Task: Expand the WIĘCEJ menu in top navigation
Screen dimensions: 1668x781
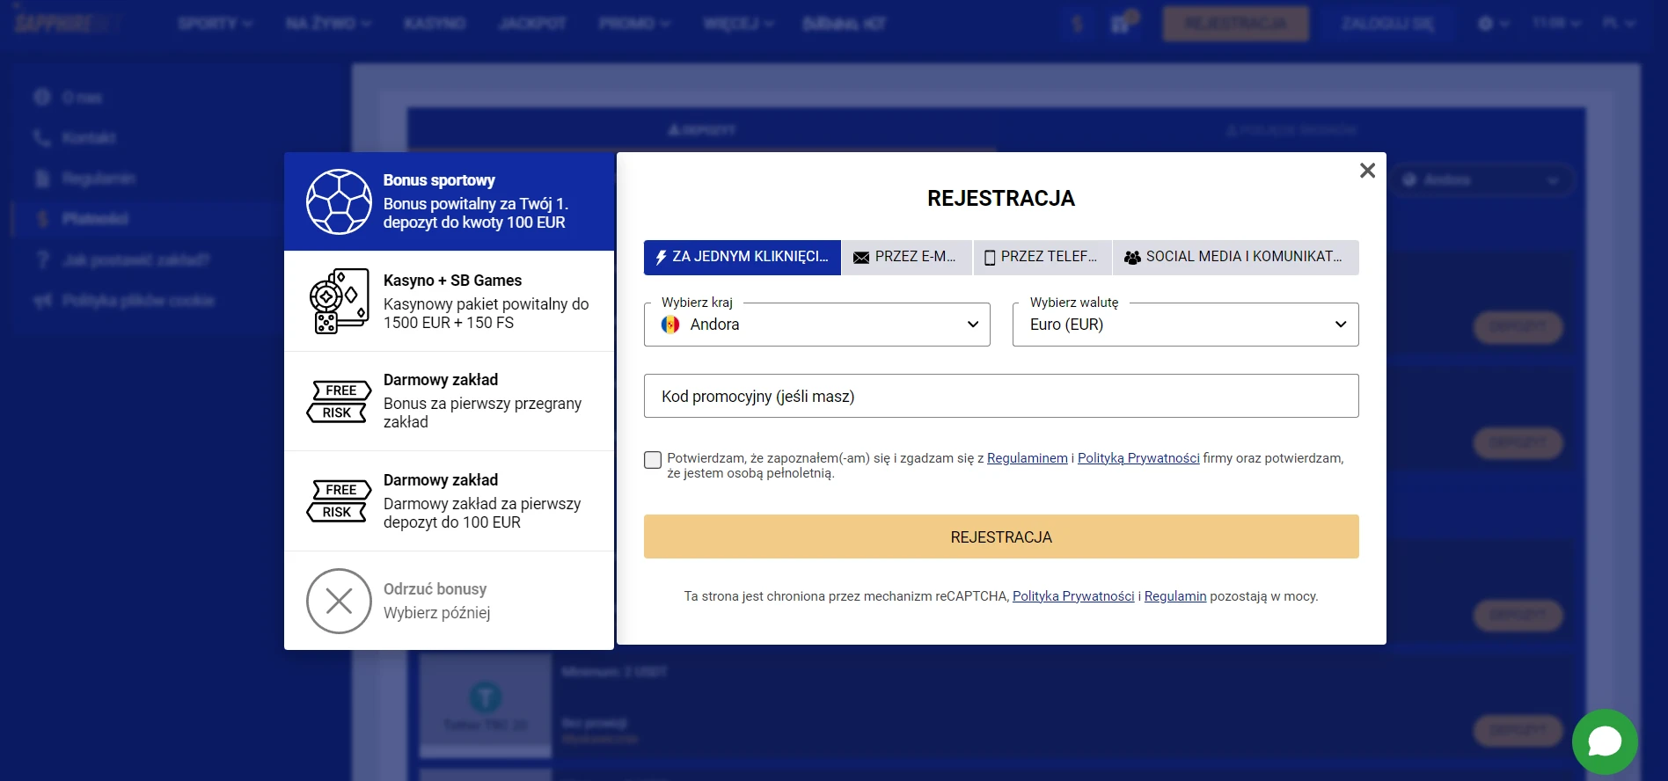Action: point(739,24)
